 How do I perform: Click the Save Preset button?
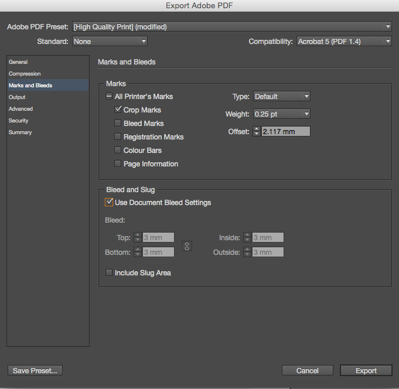point(35,370)
